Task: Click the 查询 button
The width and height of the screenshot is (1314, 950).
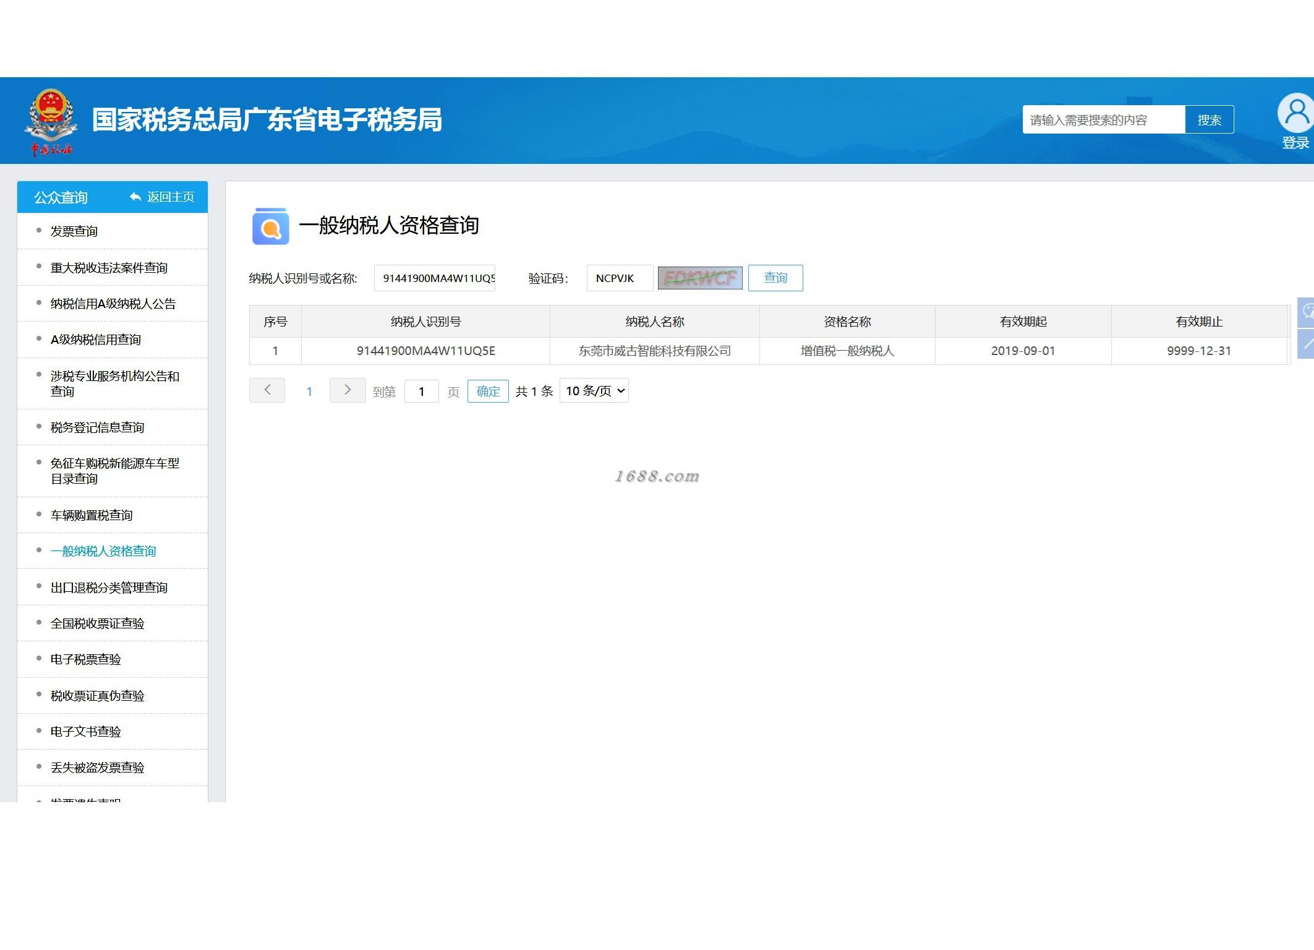Action: pos(775,278)
